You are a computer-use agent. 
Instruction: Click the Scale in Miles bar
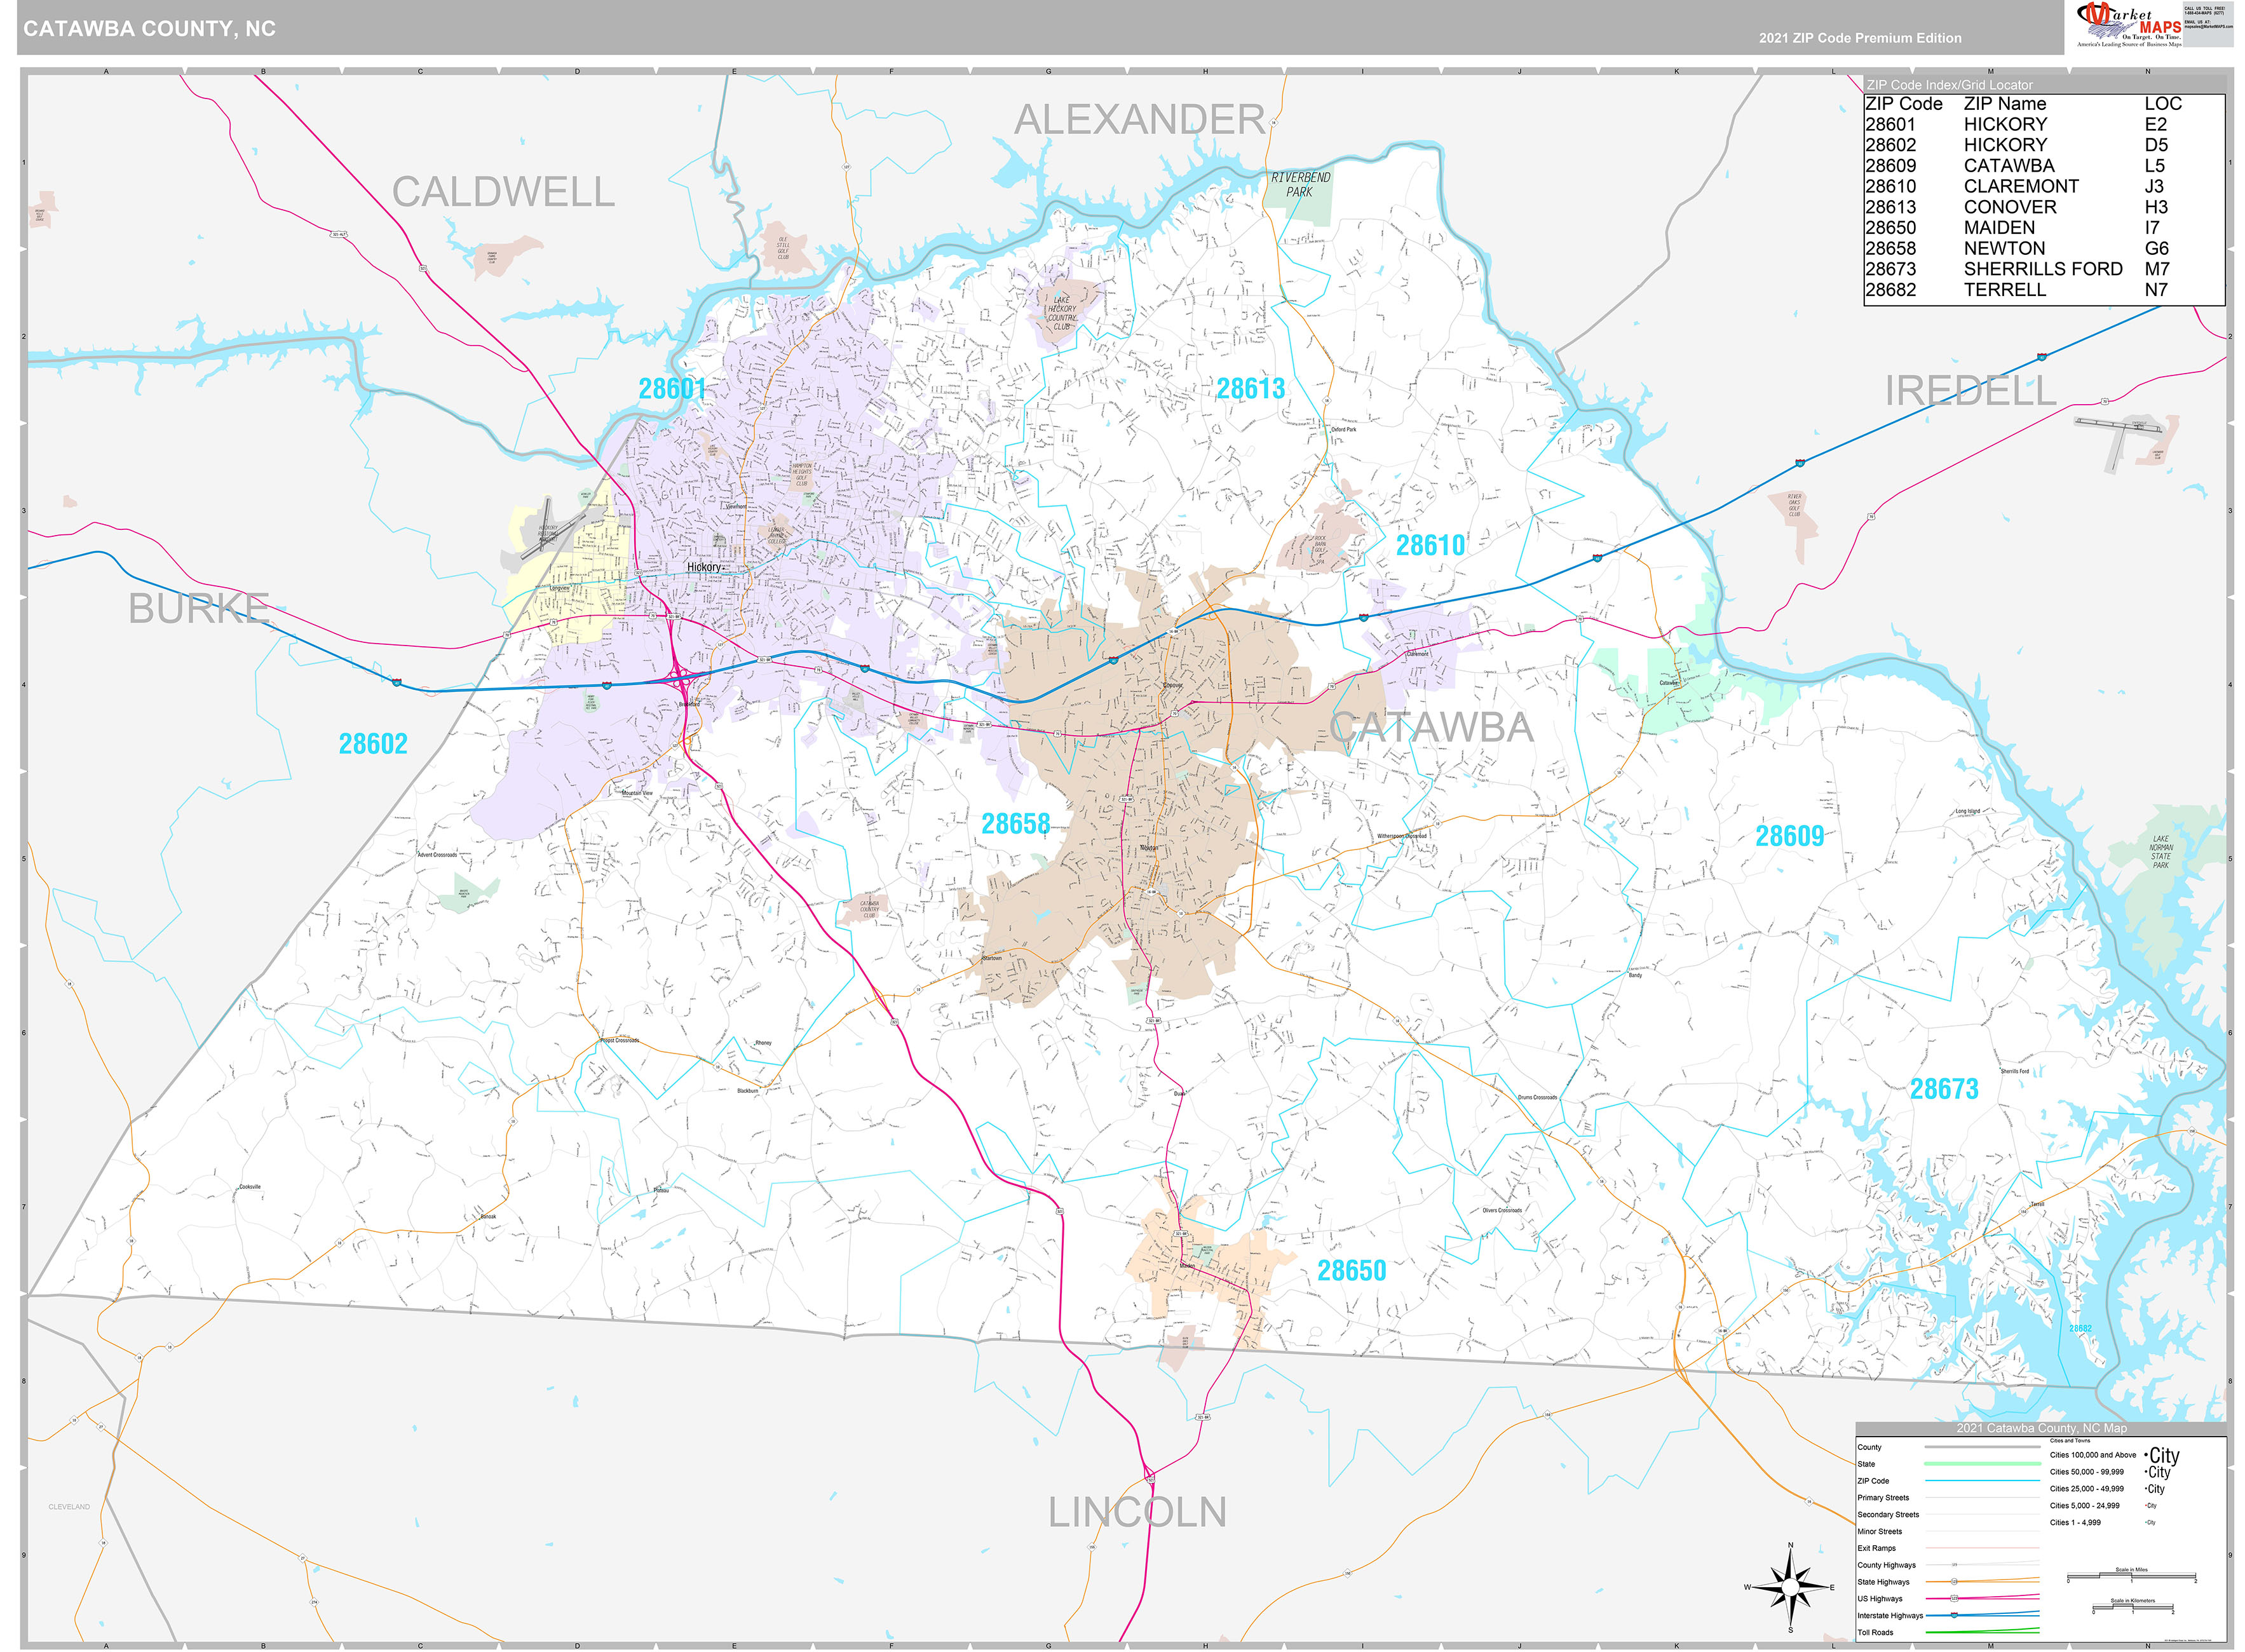[2131, 1576]
